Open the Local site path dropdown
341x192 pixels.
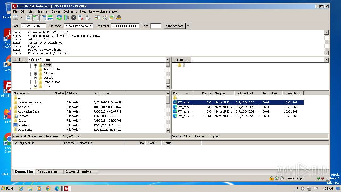point(168,60)
